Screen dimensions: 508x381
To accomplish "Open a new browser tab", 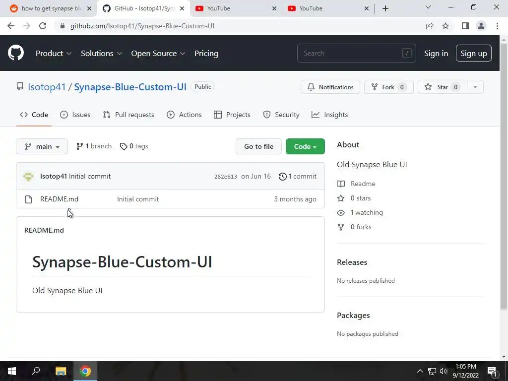I will tap(385, 8).
